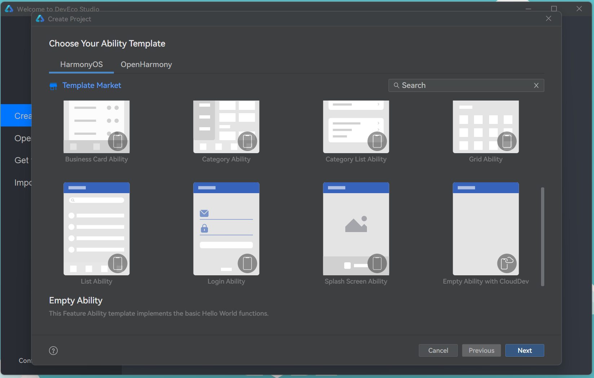
Task: Focus the template Search field
Action: click(x=466, y=85)
